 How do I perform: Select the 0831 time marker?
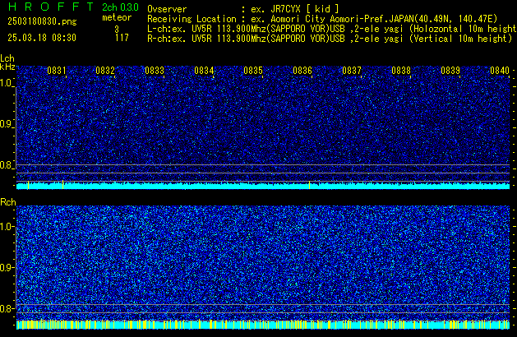[57, 71]
